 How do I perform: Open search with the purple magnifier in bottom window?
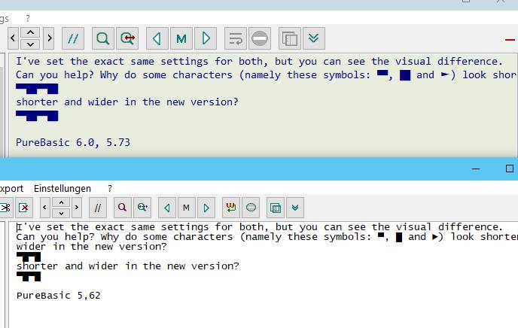pos(122,208)
